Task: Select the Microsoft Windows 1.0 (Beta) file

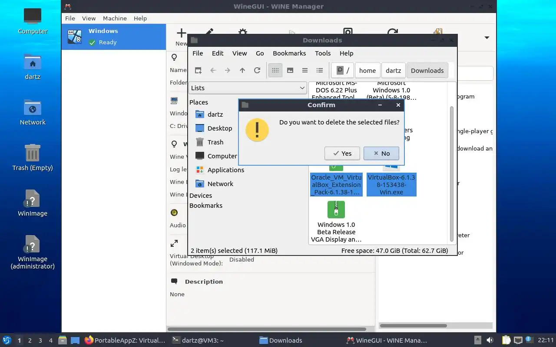Action: pos(391,90)
